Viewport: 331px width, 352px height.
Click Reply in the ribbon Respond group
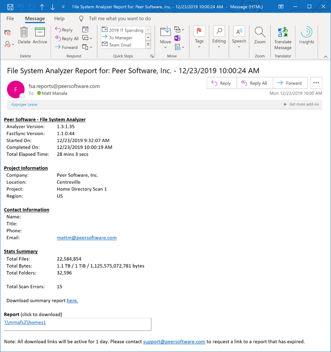pos(64,30)
